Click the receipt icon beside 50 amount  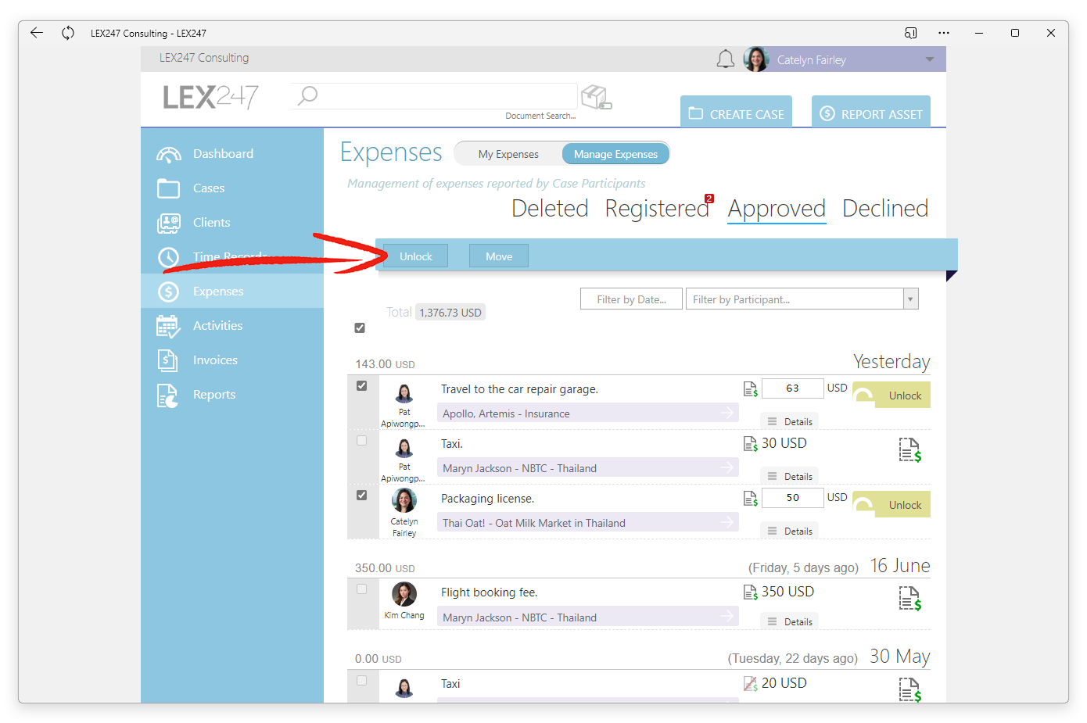pos(751,499)
